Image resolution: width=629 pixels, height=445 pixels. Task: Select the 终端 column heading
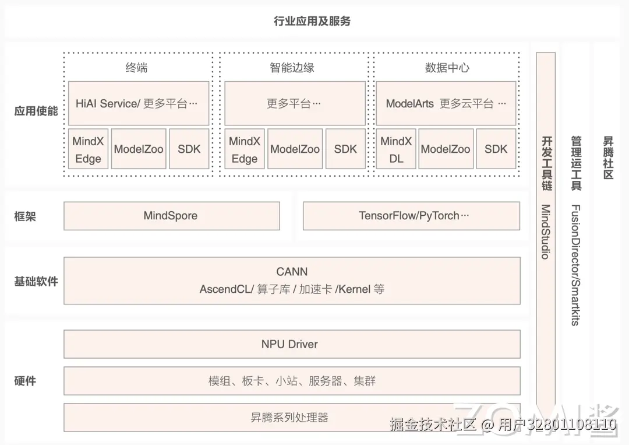tap(136, 68)
